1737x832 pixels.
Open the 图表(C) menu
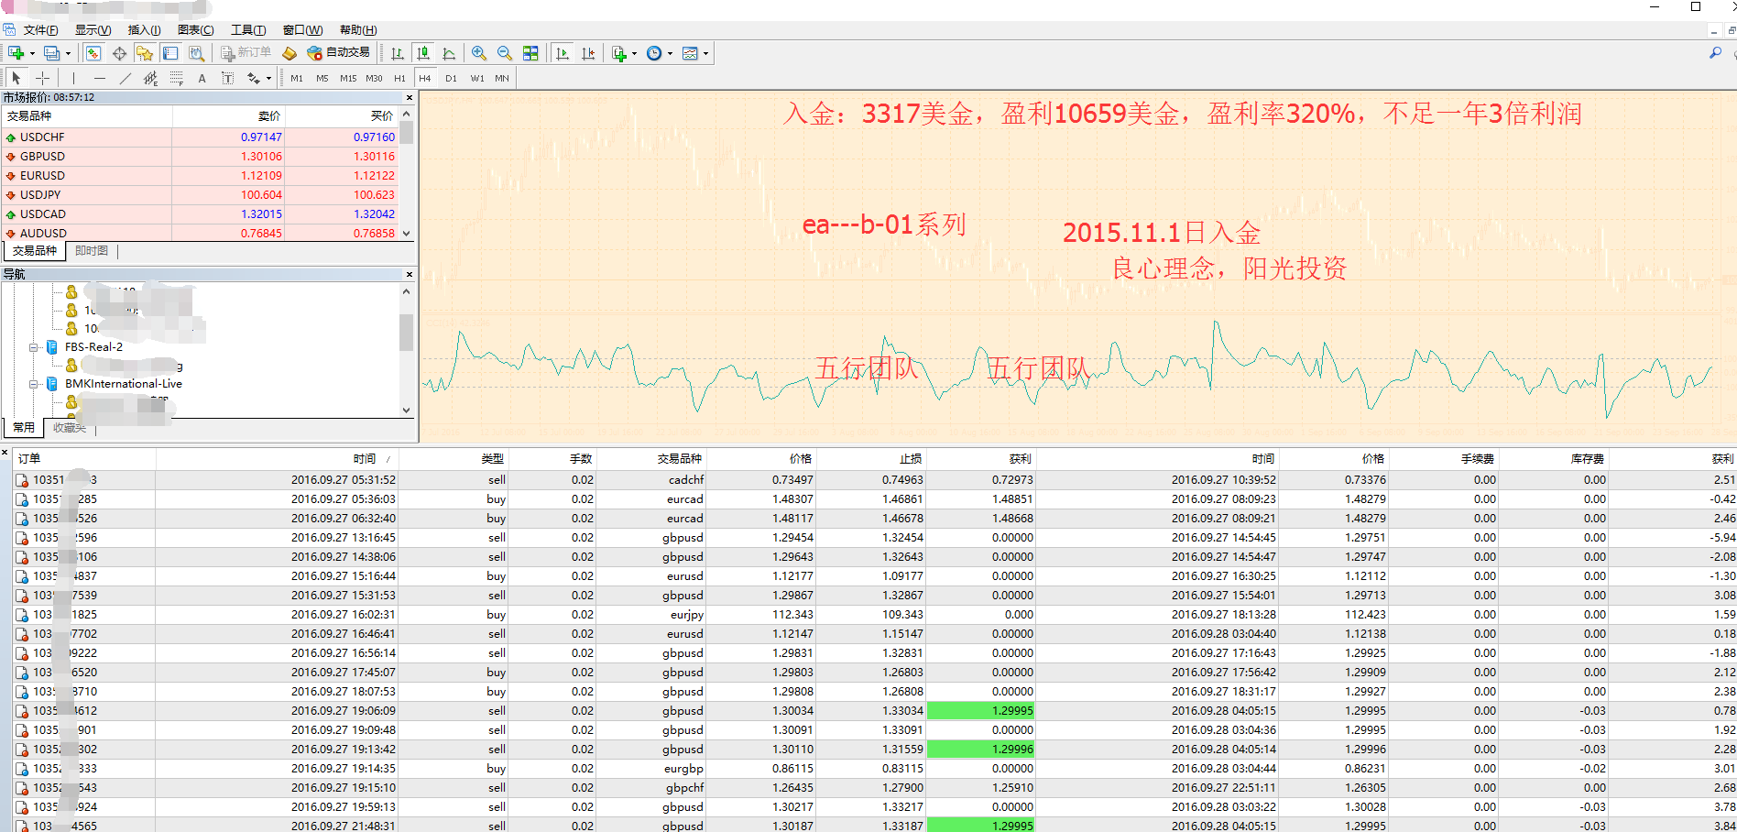[x=195, y=30]
